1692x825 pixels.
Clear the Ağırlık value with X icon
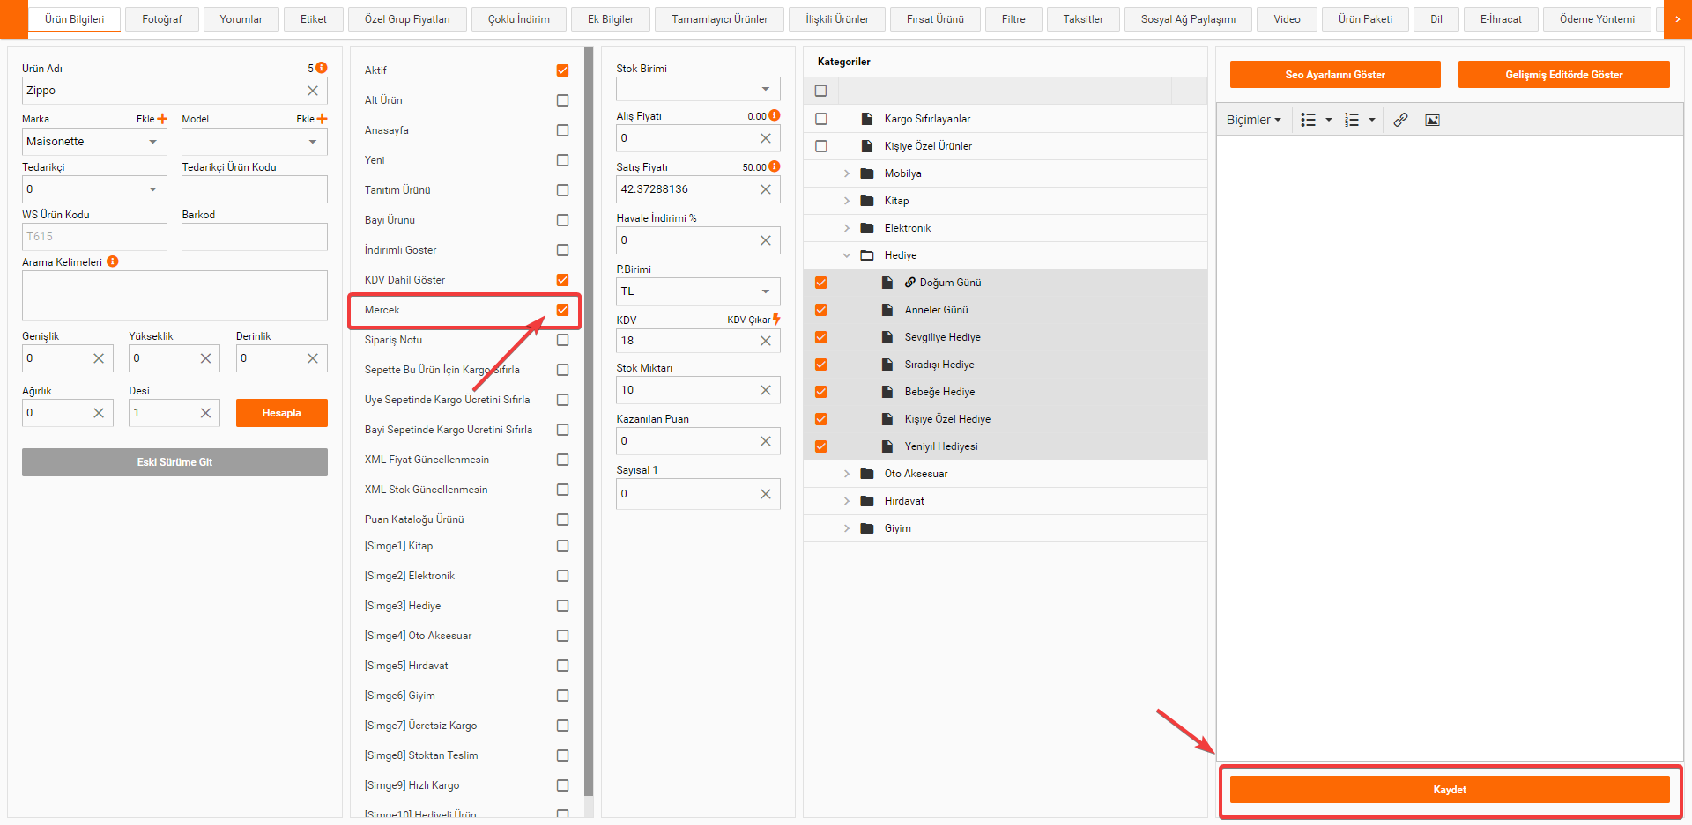click(x=99, y=413)
